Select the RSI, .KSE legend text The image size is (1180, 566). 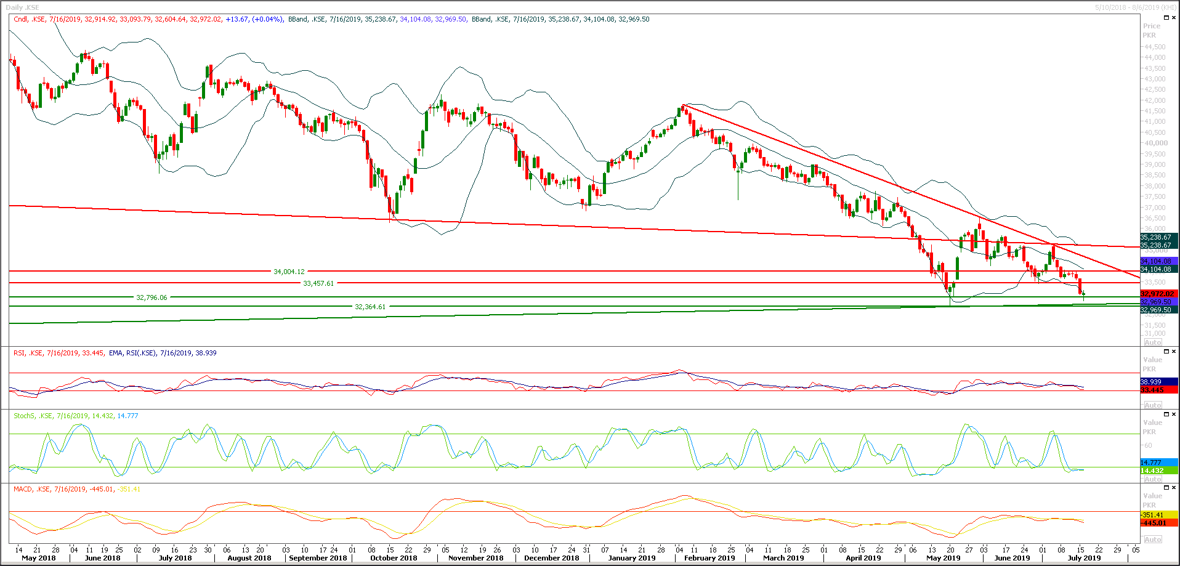coord(29,353)
